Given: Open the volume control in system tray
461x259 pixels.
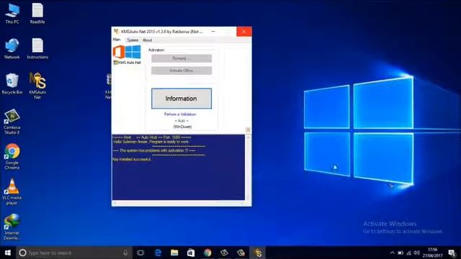Looking at the screenshot, I should pos(416,253).
